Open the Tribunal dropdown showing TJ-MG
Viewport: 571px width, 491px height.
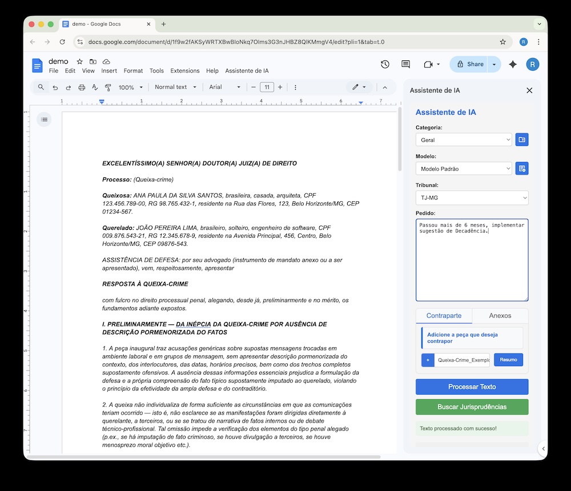[472, 197]
